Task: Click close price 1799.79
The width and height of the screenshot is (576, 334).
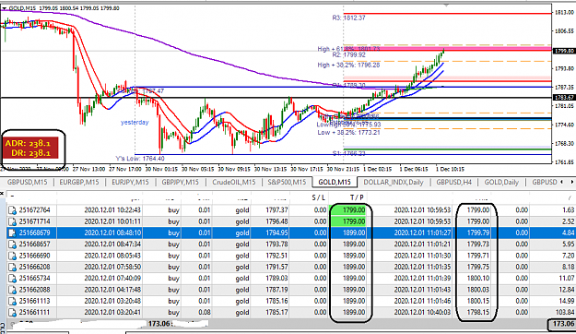Action: point(478,233)
